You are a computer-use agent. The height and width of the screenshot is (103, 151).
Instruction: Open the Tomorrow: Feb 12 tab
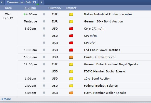[22, 2]
